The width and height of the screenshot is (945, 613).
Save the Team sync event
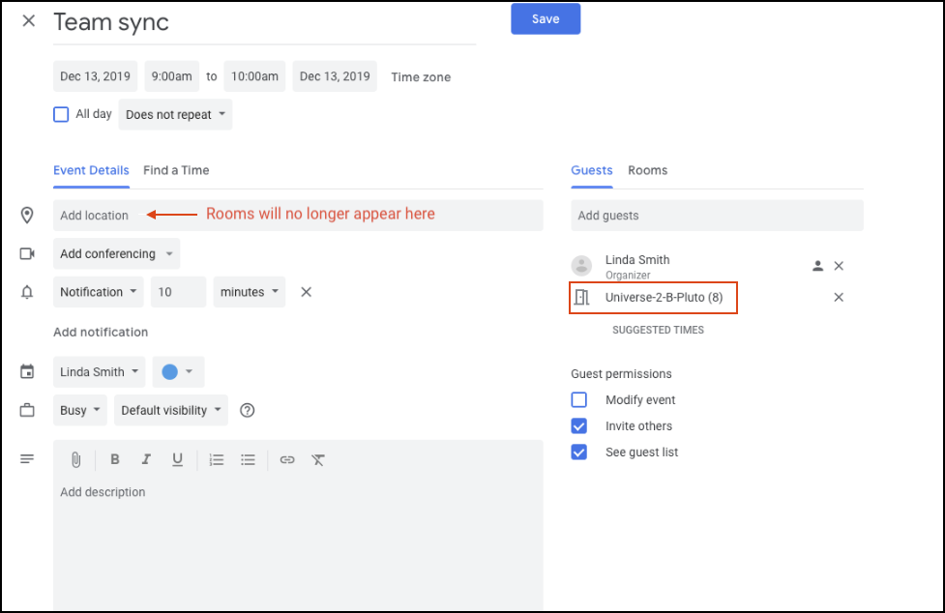[x=546, y=18]
